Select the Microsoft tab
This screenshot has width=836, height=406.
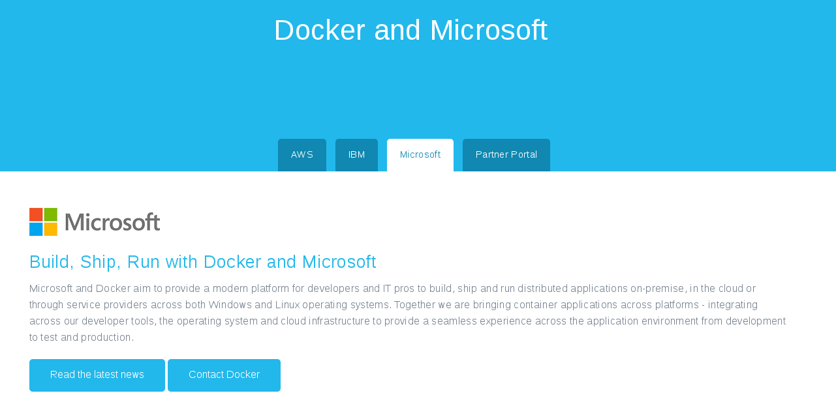[x=420, y=155]
